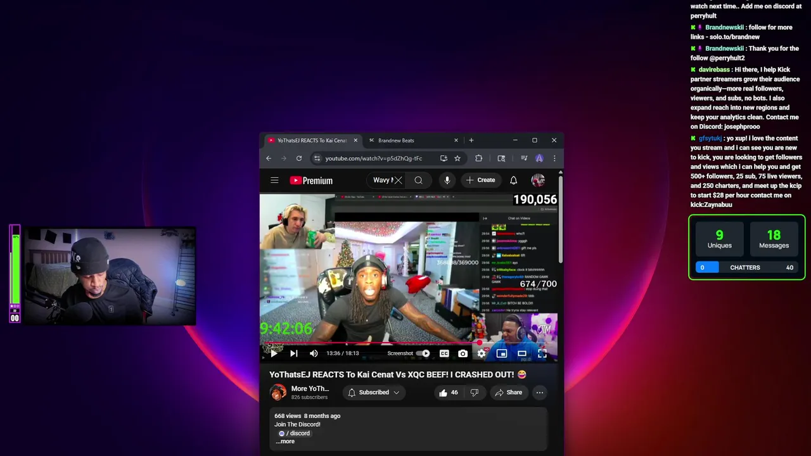Open the YouTube hamburger guide menu
Image resolution: width=811 pixels, height=456 pixels.
point(274,180)
